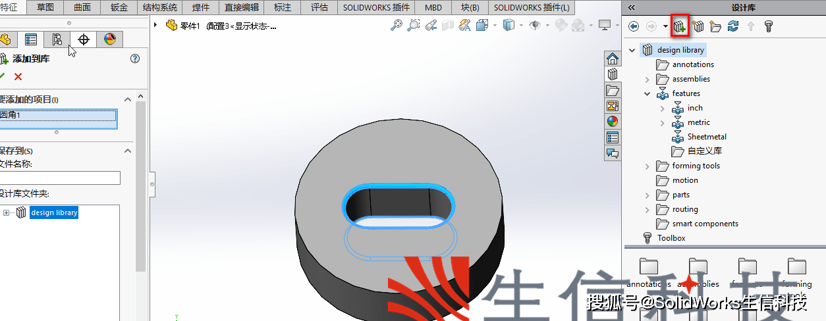Screen dimensions: 826x321
Task: Click the 文件名称 text input field
Action: 59,178
